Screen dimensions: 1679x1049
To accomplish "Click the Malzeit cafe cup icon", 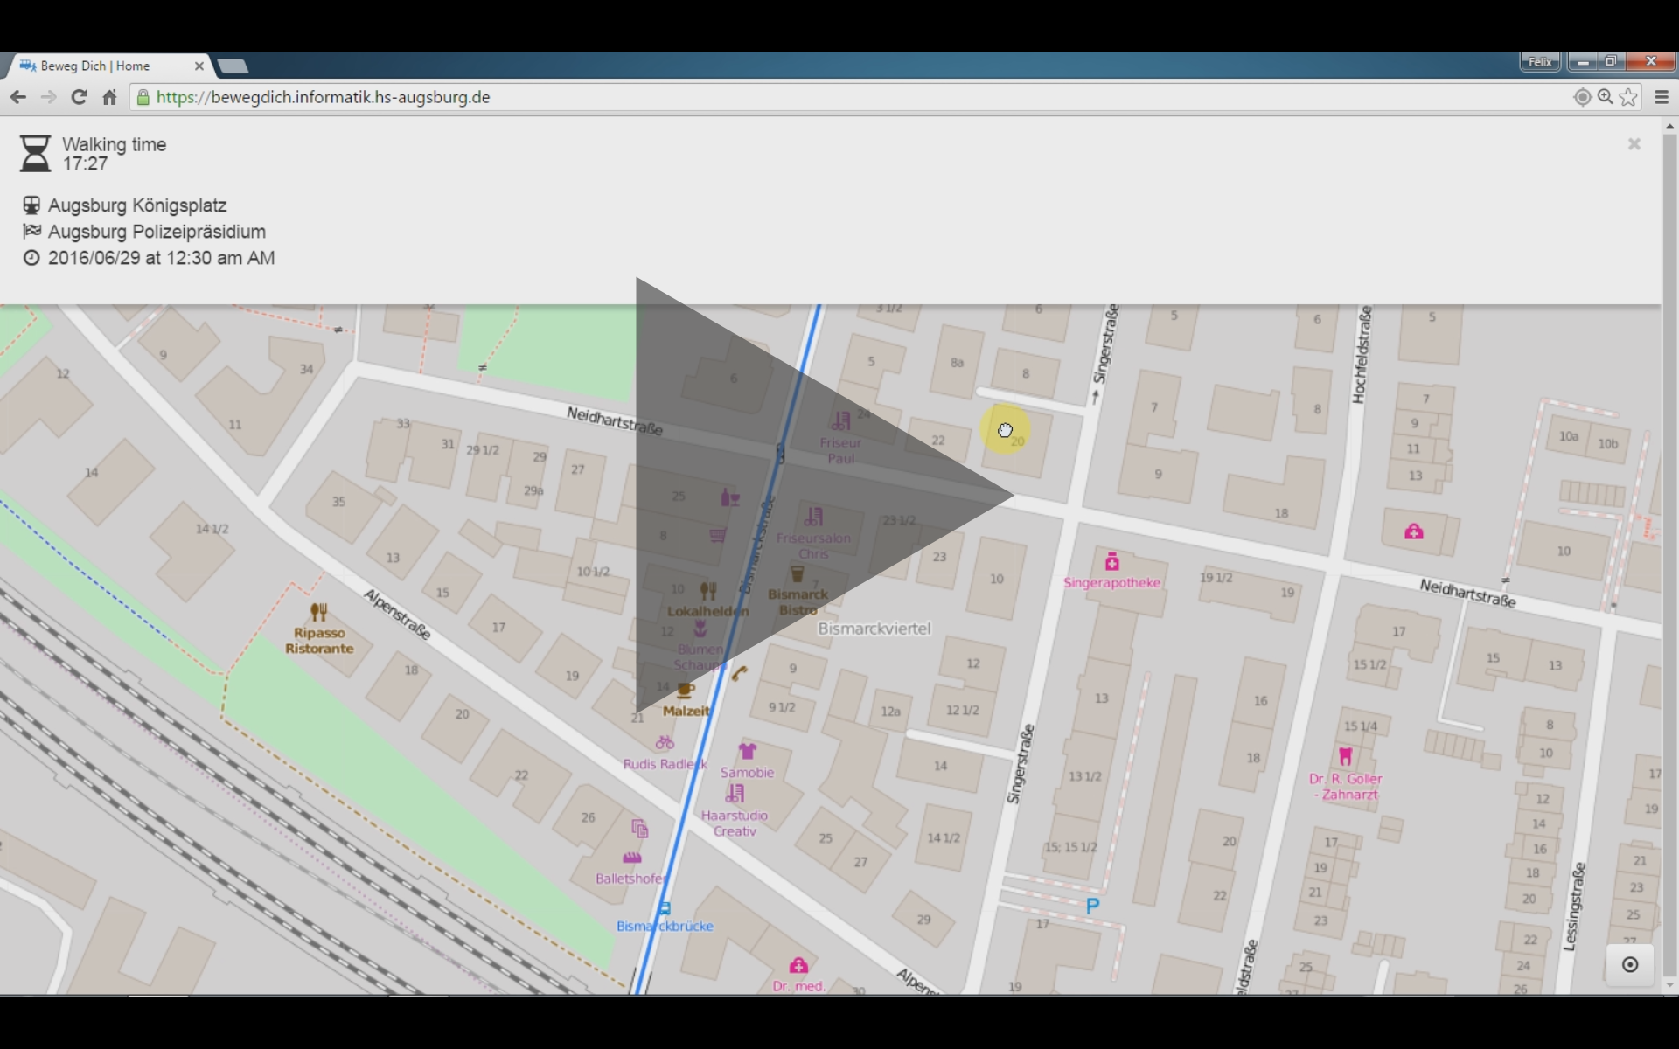I will tap(685, 690).
